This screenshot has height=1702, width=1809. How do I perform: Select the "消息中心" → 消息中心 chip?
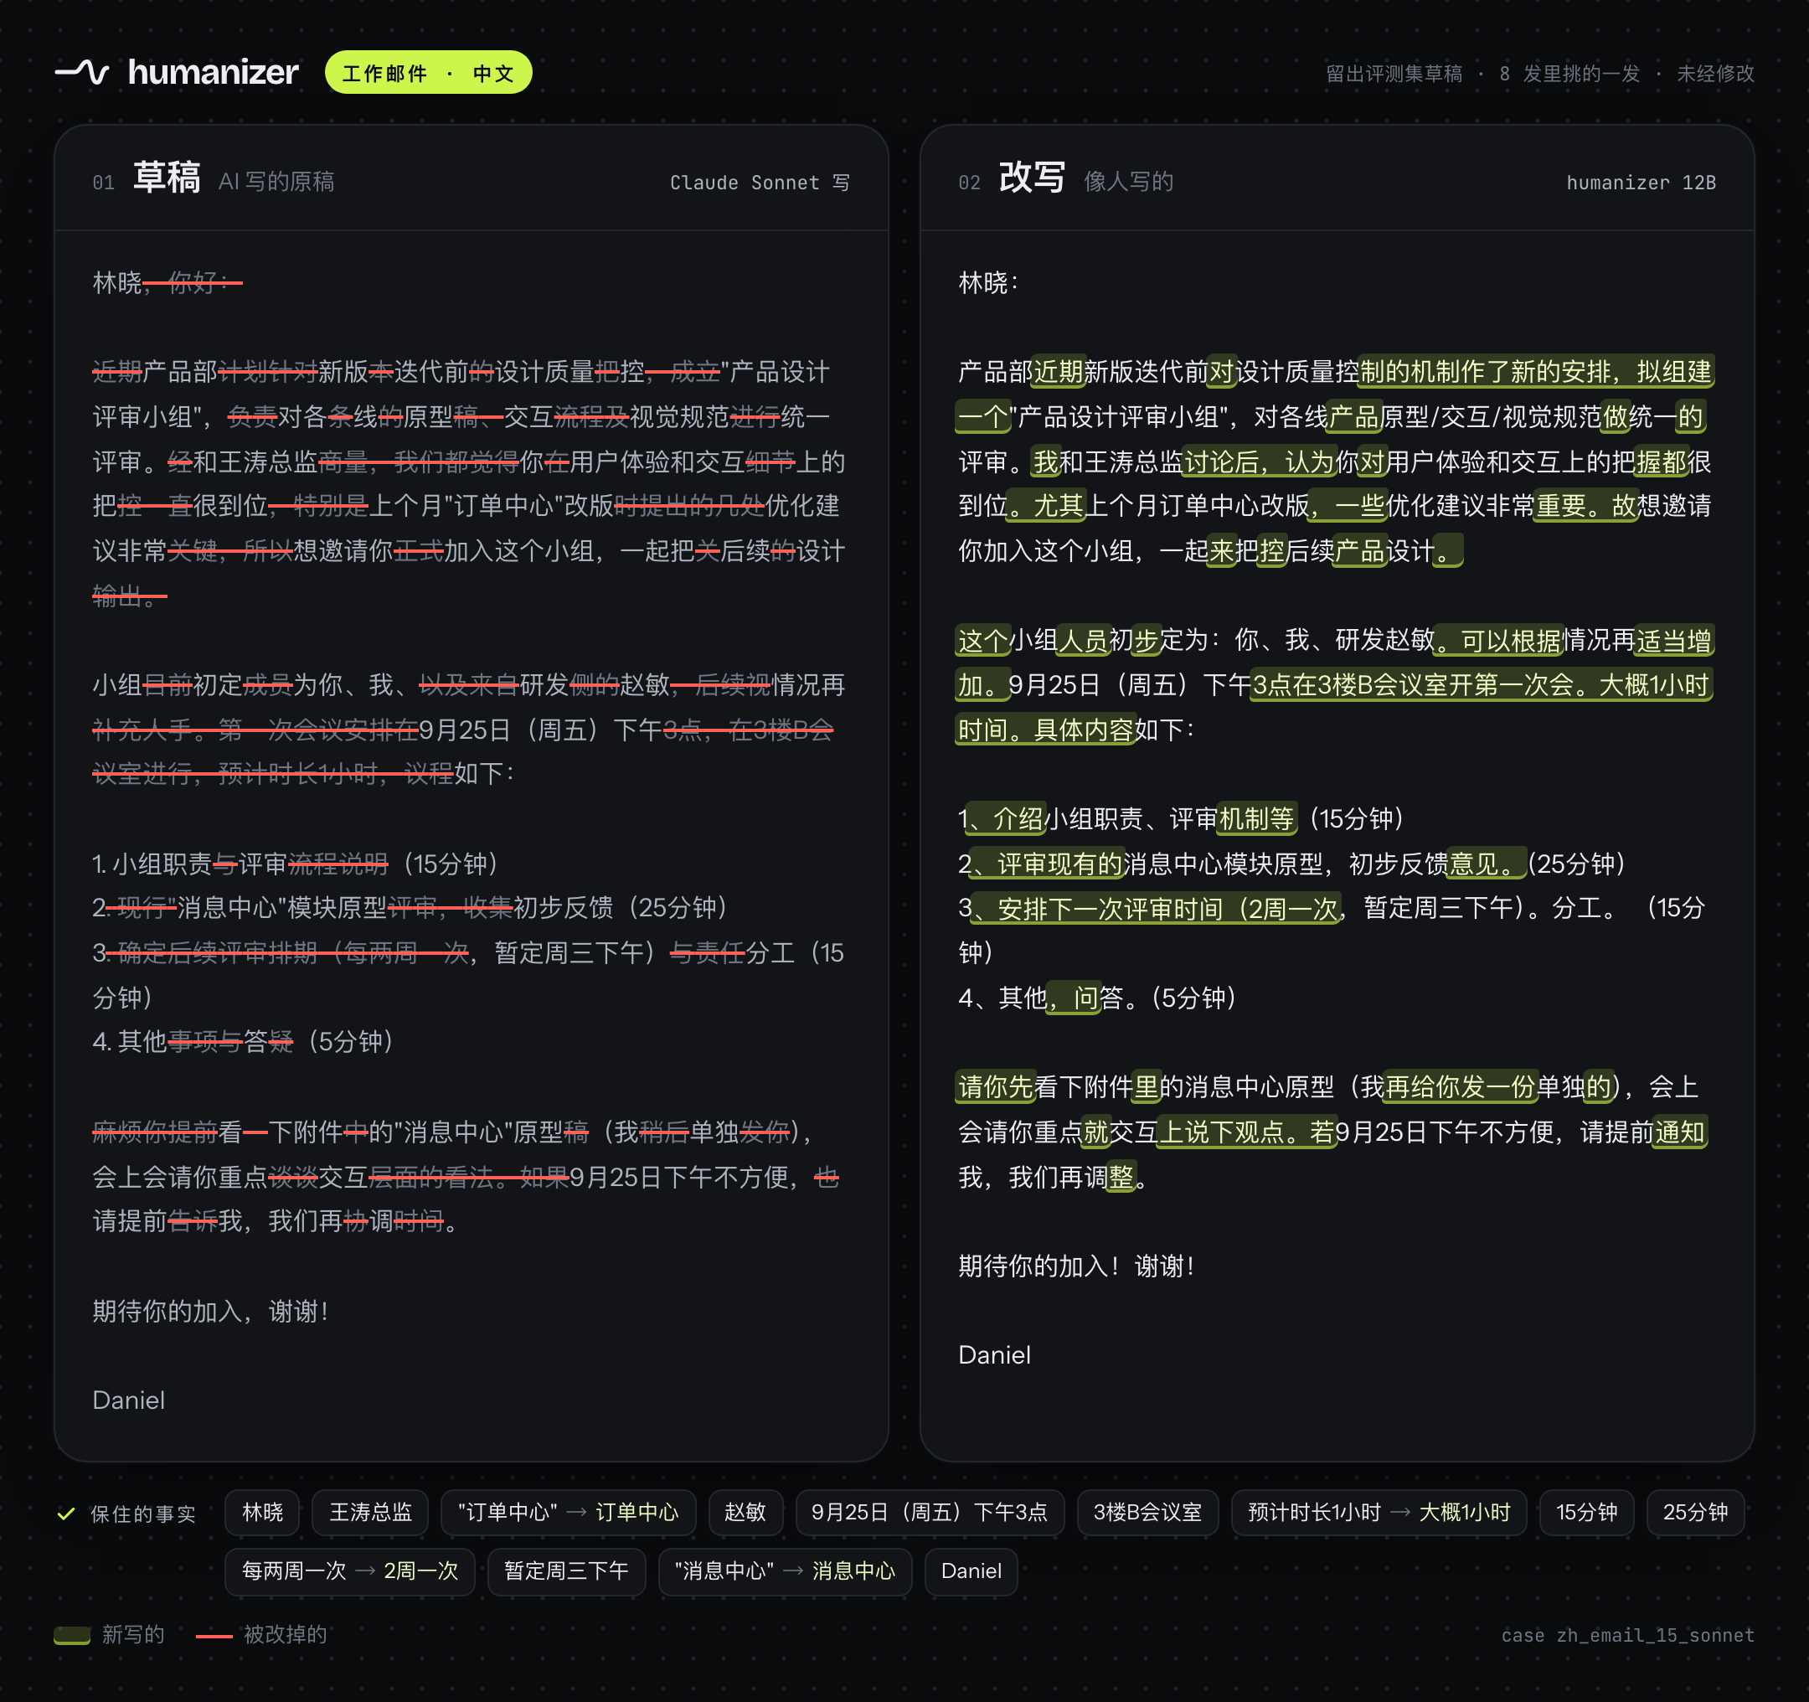785,1571
